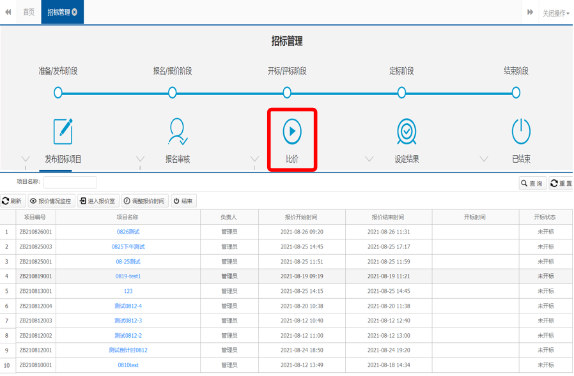Expand the chevron left of 设定结果
Screen dimensions: 574x376
(x=369, y=159)
